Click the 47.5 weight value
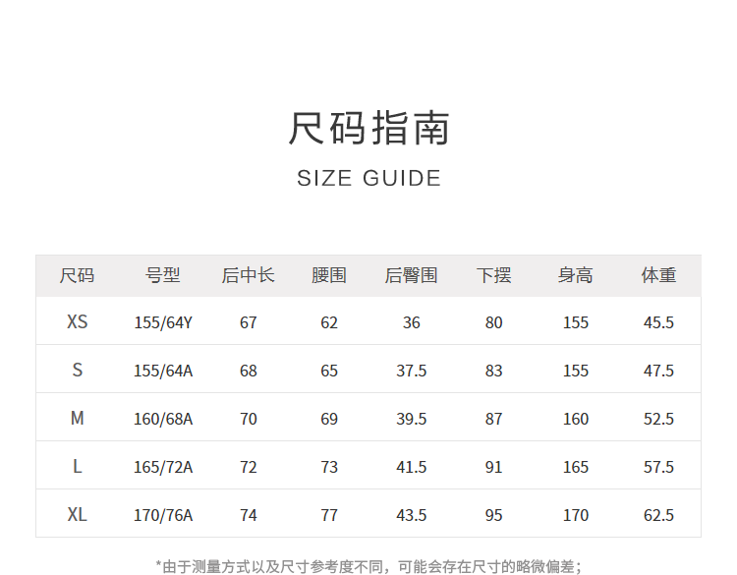This screenshot has height=575, width=737. [658, 371]
